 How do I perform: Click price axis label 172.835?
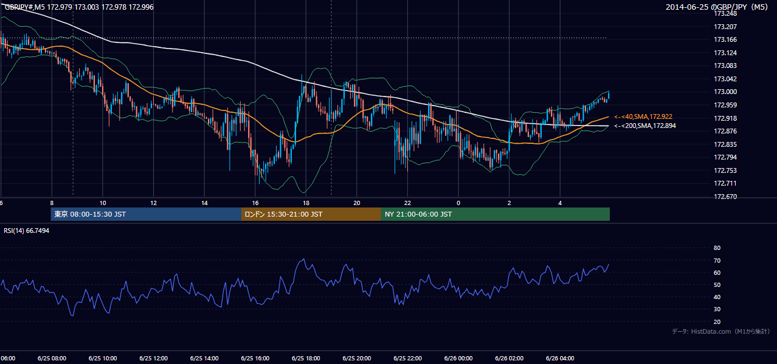tap(725, 144)
